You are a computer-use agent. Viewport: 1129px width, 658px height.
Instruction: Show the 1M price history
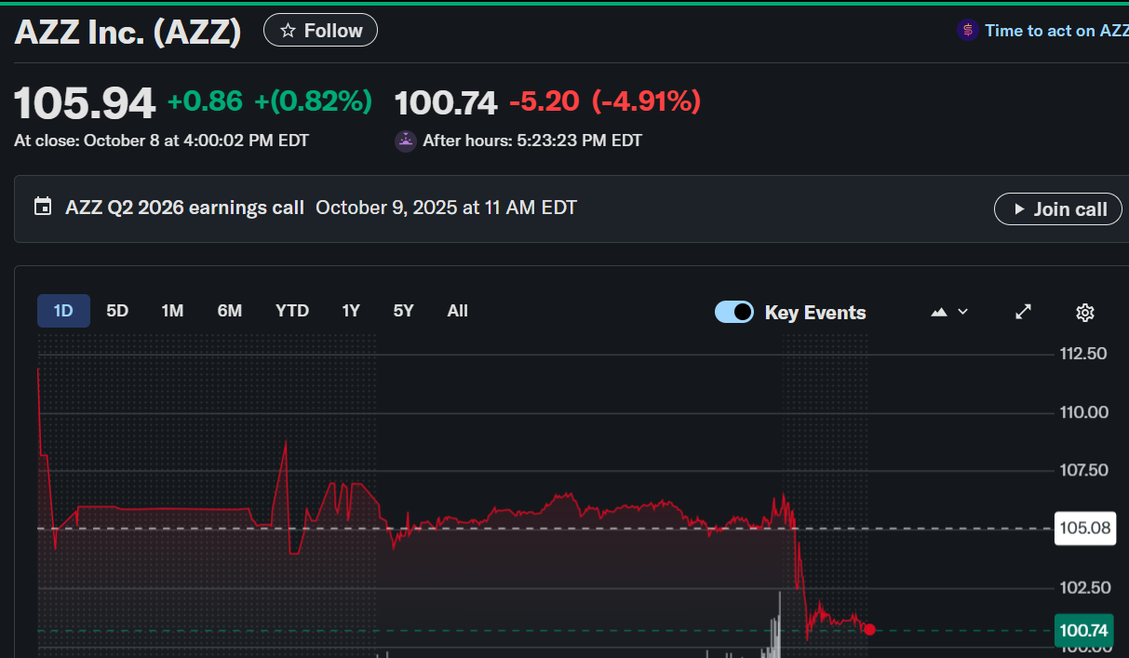click(x=172, y=311)
